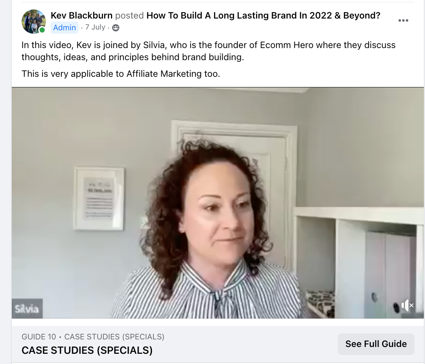Click the Affiliate Marketing sentence in the post
This screenshot has height=364, width=425.
point(120,74)
